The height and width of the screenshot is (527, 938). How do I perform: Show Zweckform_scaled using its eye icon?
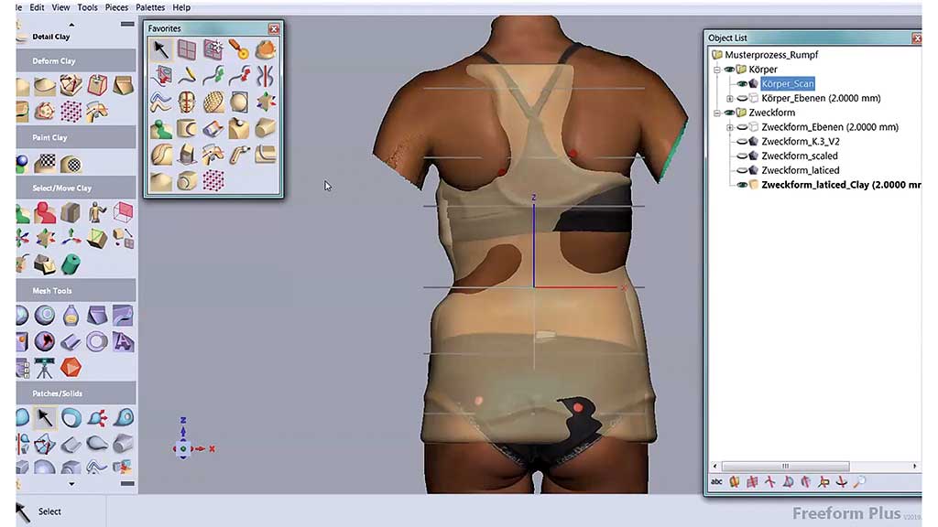[742, 156]
